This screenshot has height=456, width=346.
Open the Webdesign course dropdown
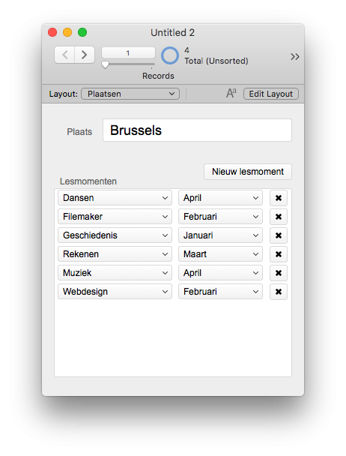115,292
